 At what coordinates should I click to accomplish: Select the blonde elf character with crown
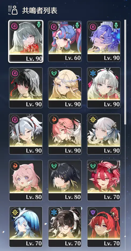(65, 88)
